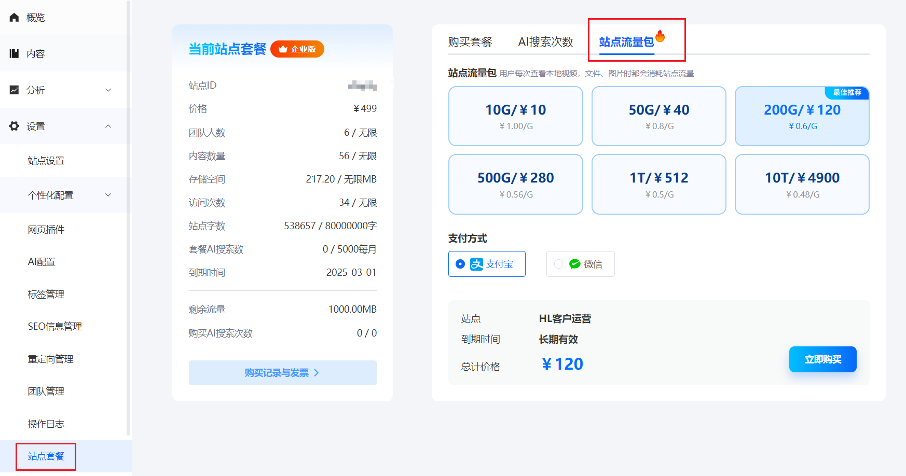Click the flame icon on 站点流量包 tab

point(660,36)
